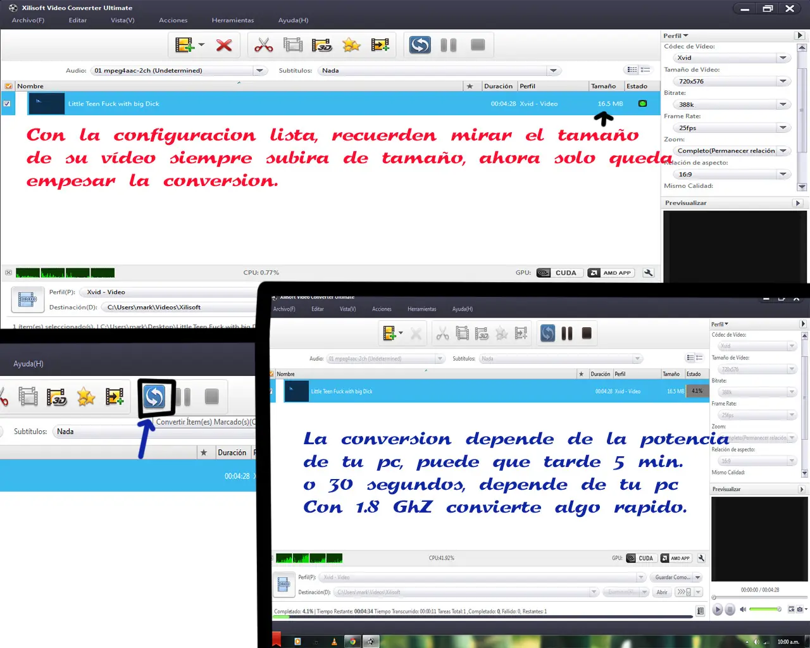Close CPU graph with small x icon
810x648 pixels.
(8, 273)
